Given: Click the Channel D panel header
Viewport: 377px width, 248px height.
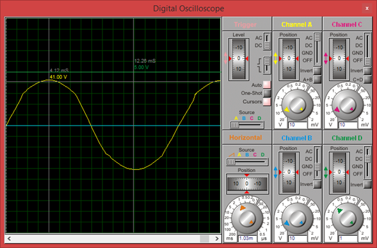Looking at the screenshot, I should point(348,138).
